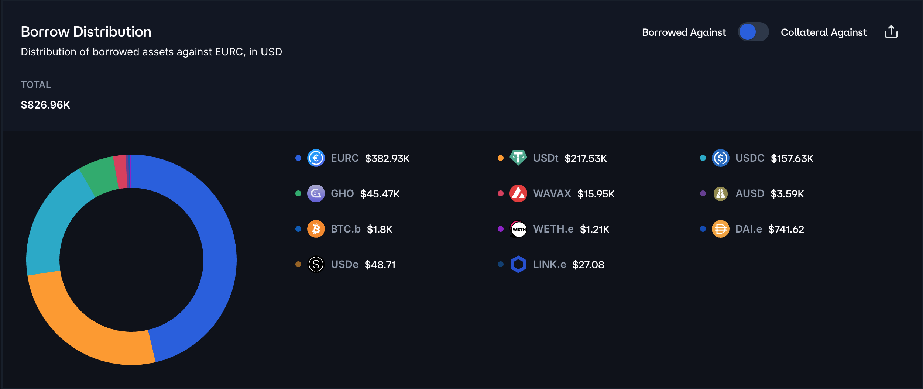The width and height of the screenshot is (923, 389).
Task: Click the DAI.e token icon
Action: click(x=720, y=229)
